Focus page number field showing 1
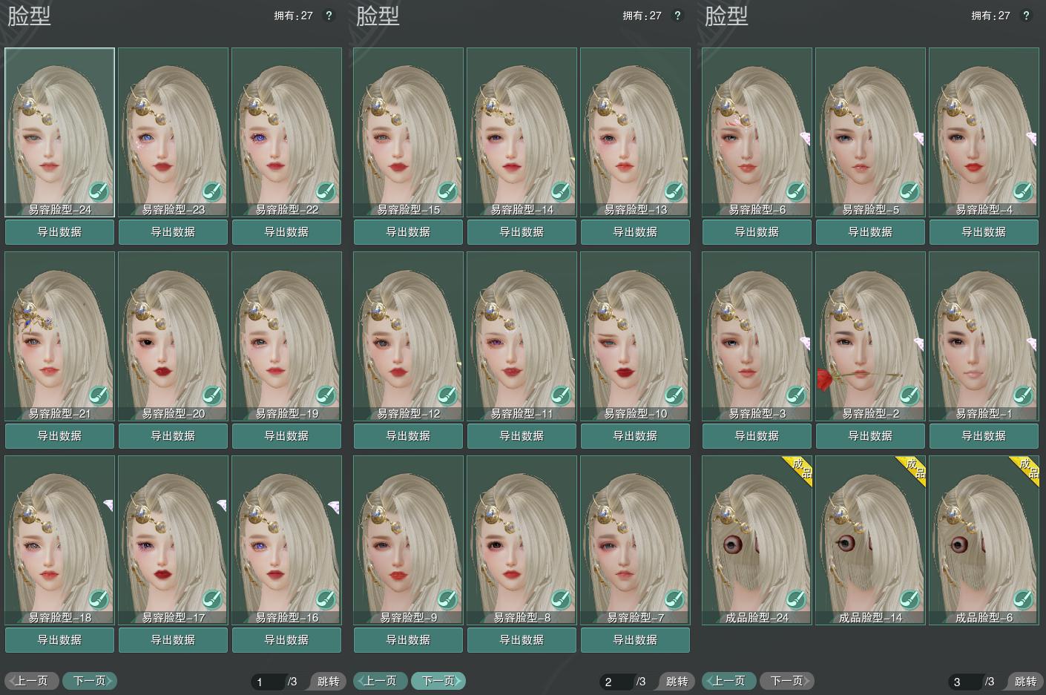 click(x=268, y=682)
